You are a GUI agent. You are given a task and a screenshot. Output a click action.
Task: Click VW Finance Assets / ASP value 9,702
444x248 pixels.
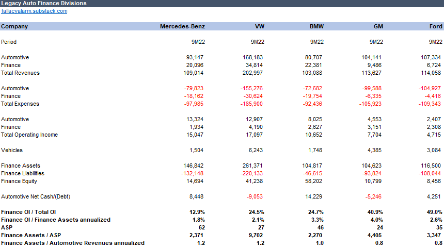pyautogui.click(x=256, y=235)
